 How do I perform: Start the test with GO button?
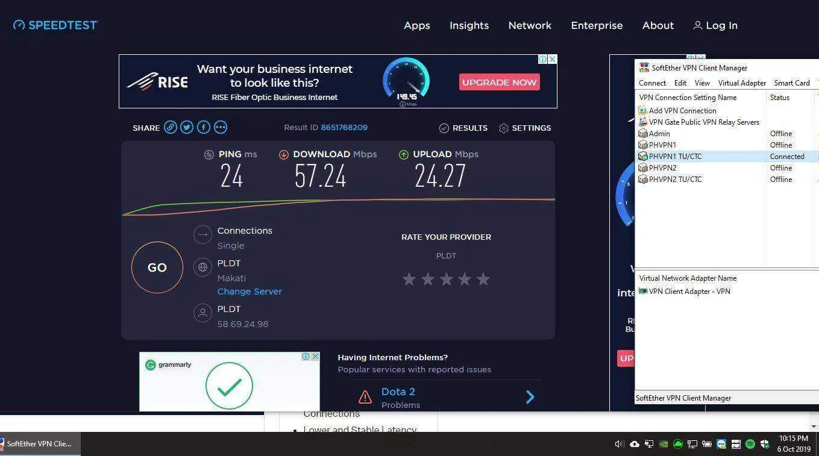click(x=157, y=267)
